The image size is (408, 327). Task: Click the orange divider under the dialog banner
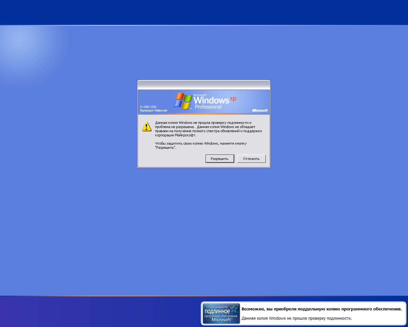click(204, 114)
